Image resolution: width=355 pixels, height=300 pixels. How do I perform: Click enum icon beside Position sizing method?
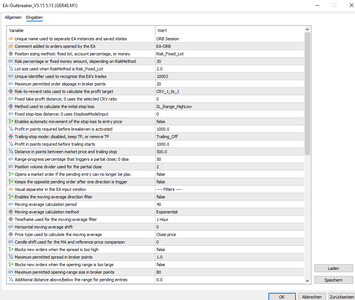[x=11, y=54]
